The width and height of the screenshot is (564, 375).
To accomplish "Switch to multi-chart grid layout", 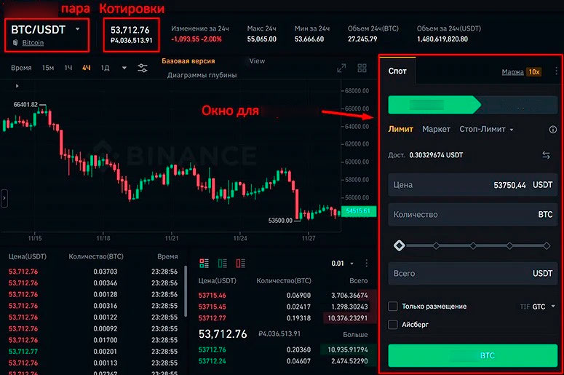I will [362, 68].
